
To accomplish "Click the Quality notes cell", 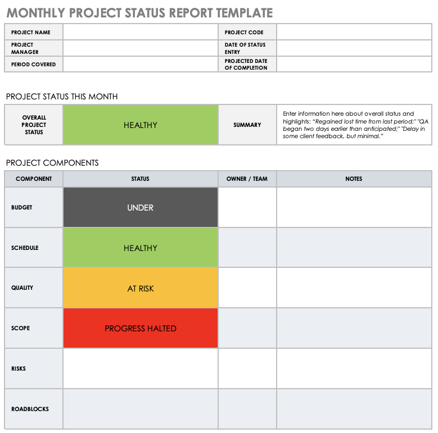I will tap(354, 288).
